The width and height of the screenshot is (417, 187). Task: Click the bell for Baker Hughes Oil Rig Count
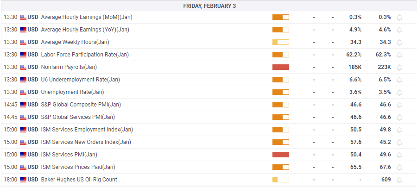[399, 180]
